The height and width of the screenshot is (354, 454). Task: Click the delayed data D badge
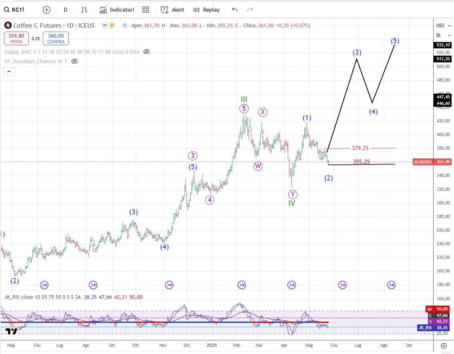[112, 25]
